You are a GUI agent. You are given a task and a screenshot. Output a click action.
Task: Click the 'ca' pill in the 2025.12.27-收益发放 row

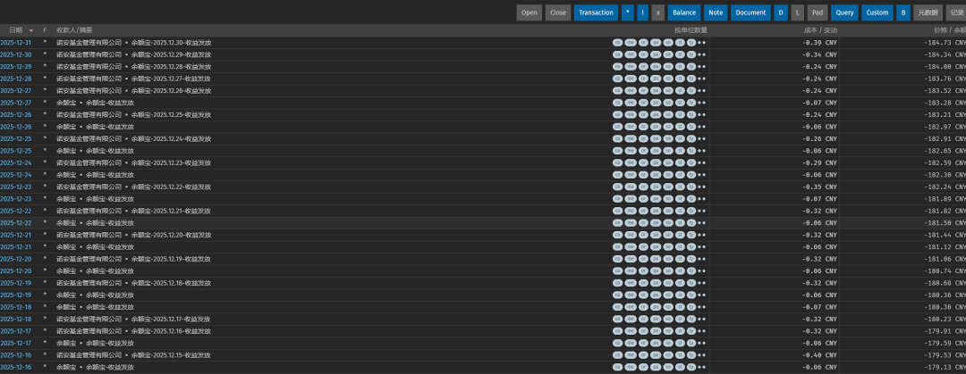[x=617, y=79]
